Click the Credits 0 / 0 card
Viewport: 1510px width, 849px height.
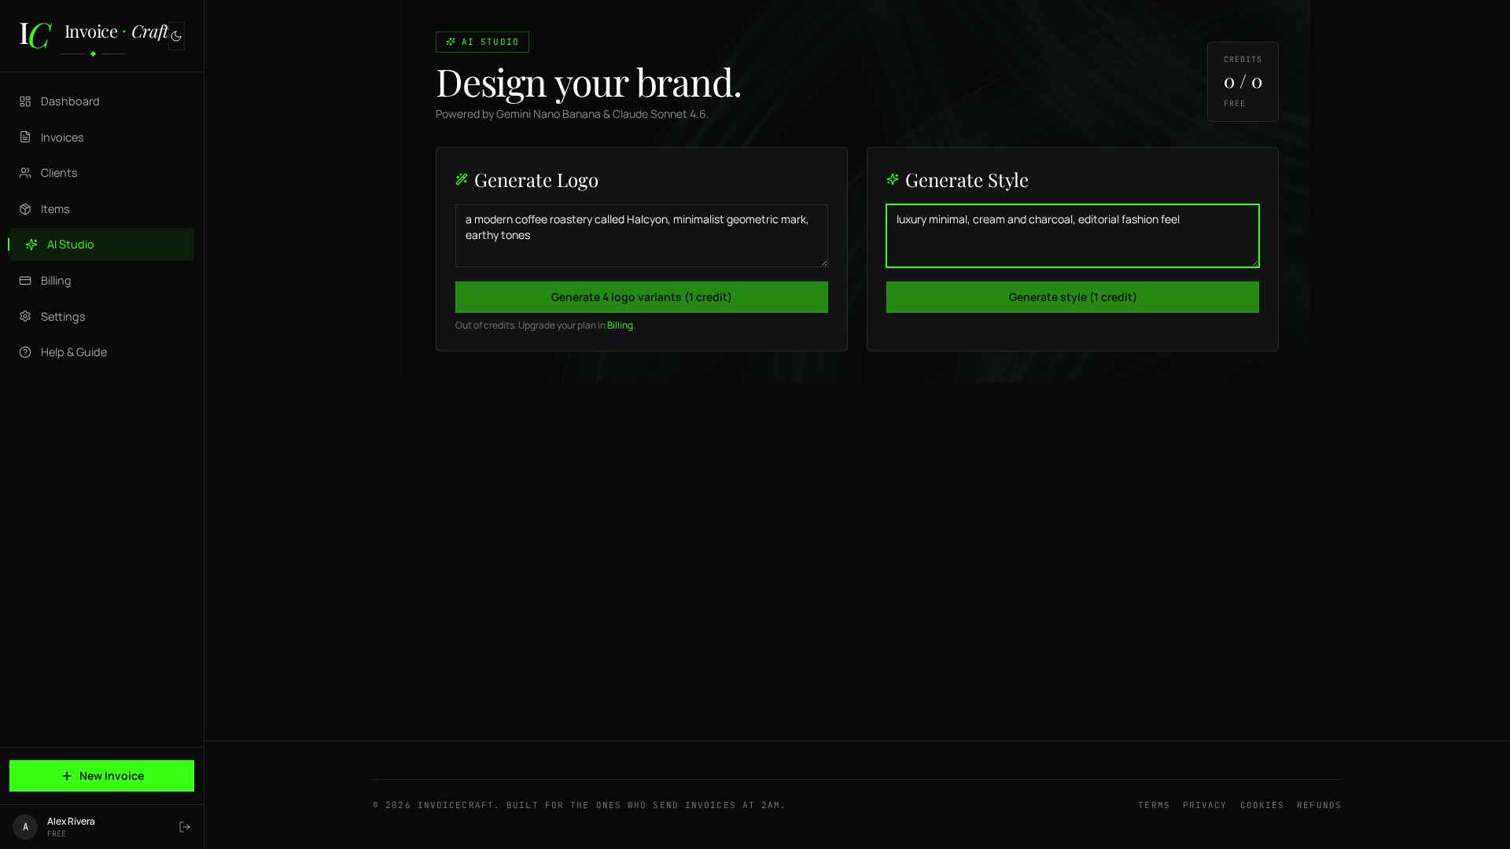click(1243, 82)
